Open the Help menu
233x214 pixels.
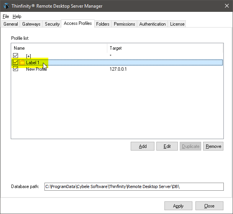click(x=17, y=16)
